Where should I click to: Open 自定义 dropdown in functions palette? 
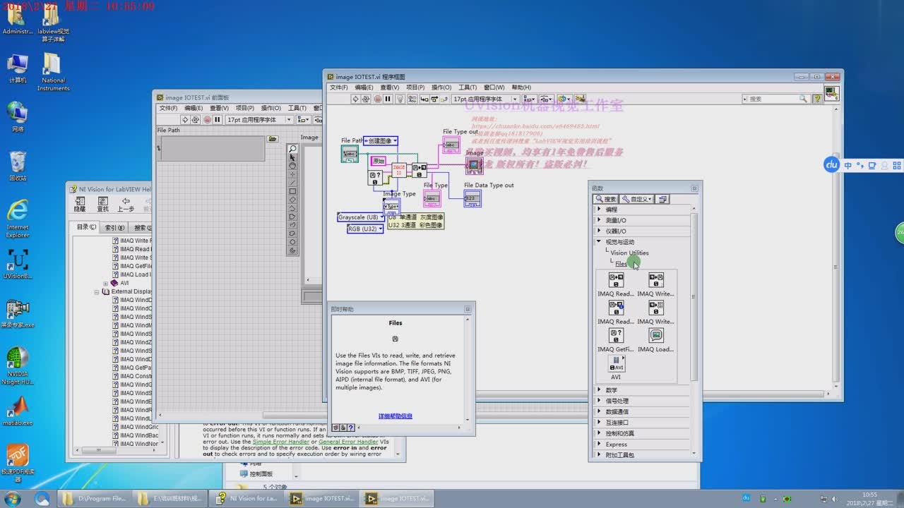click(x=636, y=199)
